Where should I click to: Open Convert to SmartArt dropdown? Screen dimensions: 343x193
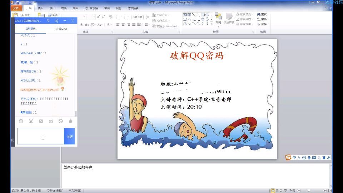click(165, 26)
